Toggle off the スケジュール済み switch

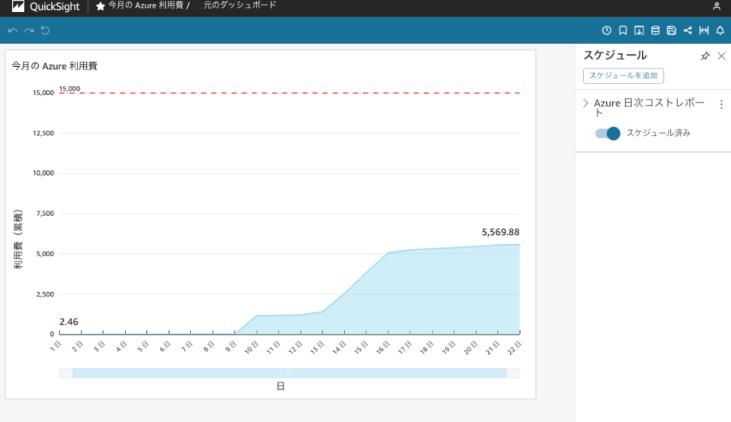click(608, 133)
